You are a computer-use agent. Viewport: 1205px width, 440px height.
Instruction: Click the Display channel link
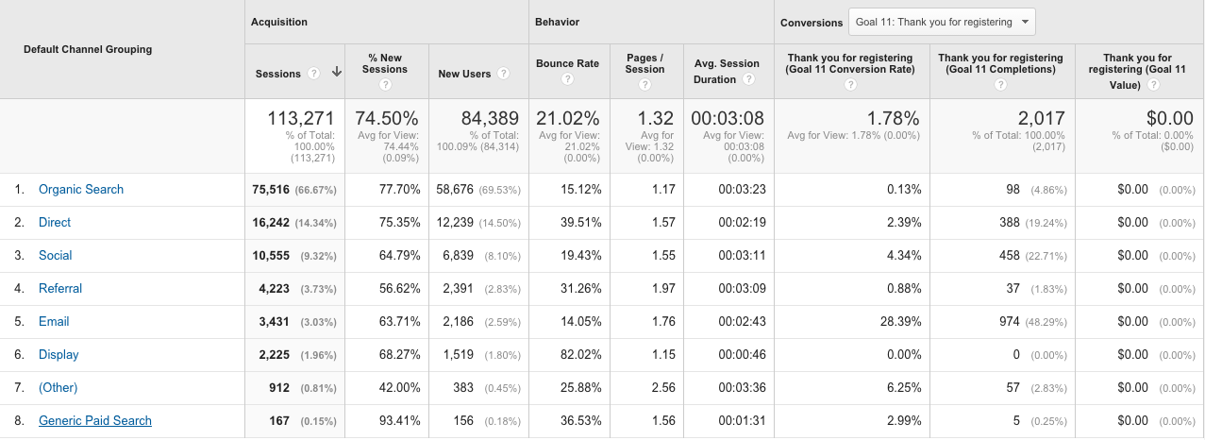pyautogui.click(x=59, y=355)
